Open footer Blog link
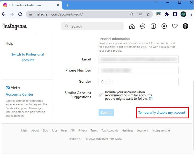The width and height of the screenshot is (194, 155). [45, 130]
